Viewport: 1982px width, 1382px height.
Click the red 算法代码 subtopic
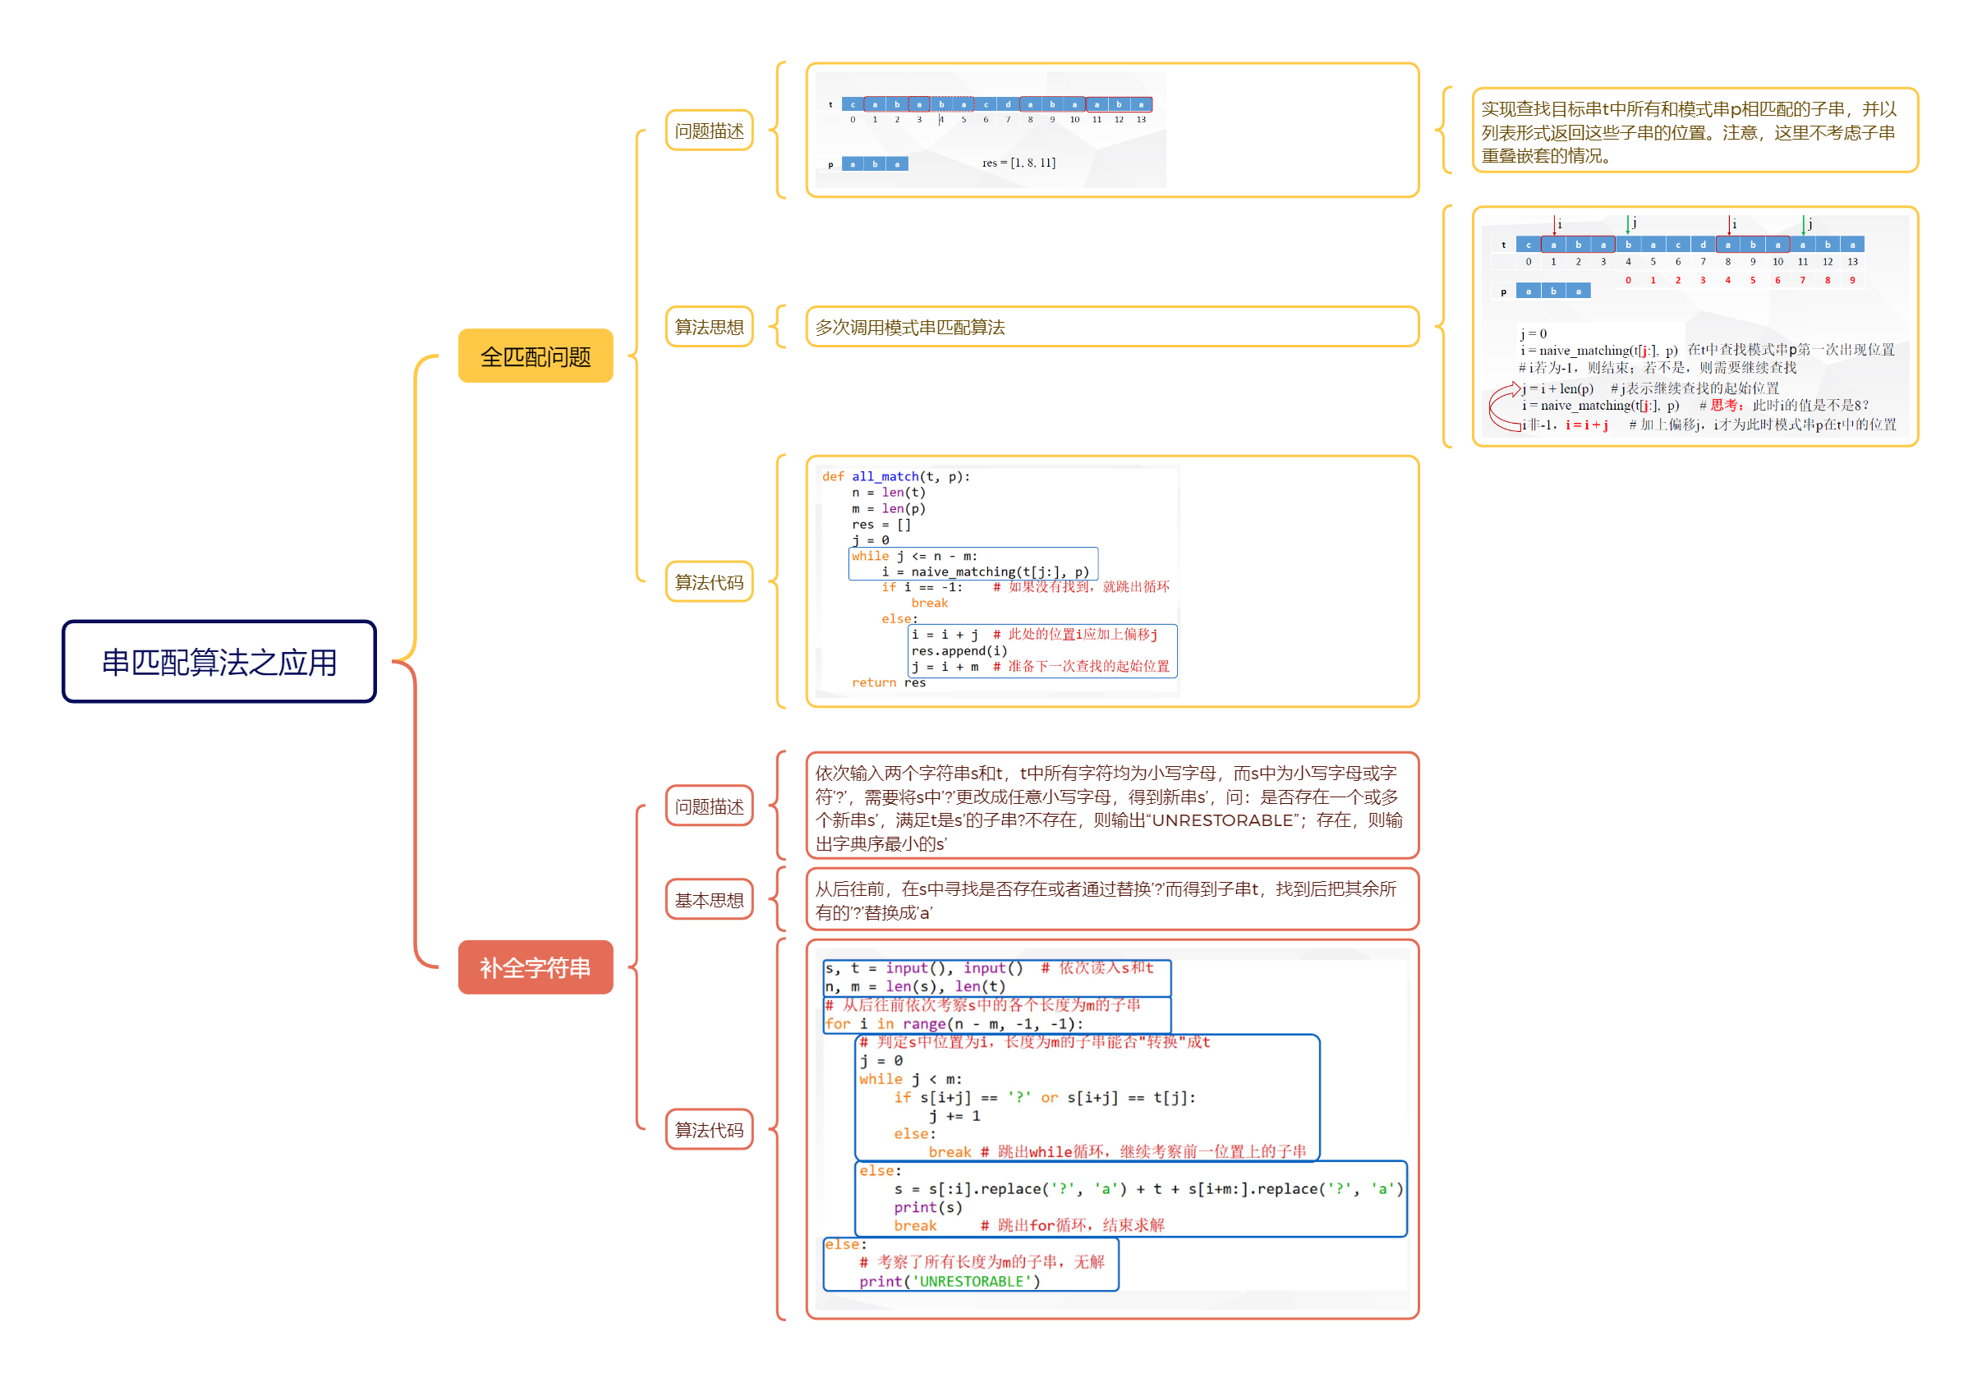point(709,1129)
